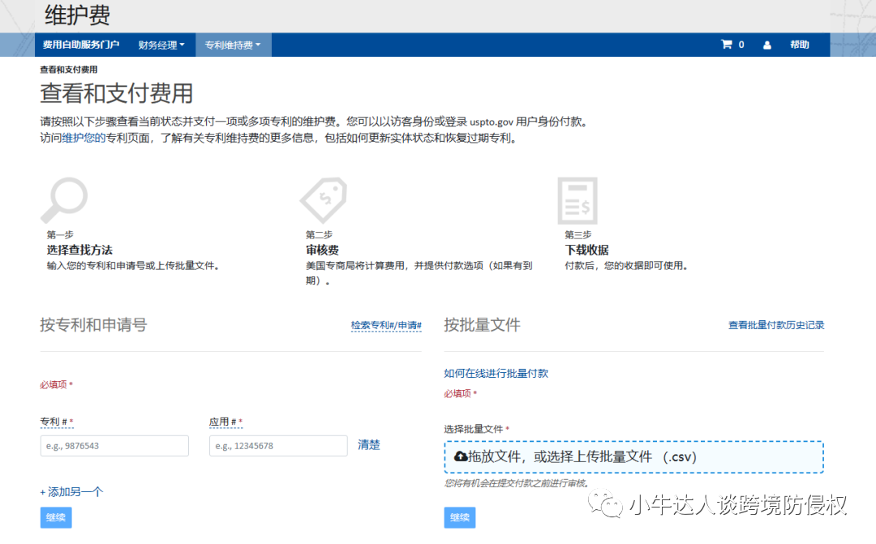Select the magnifying glass icon above 第一步
This screenshot has height=544, width=876.
click(x=64, y=199)
